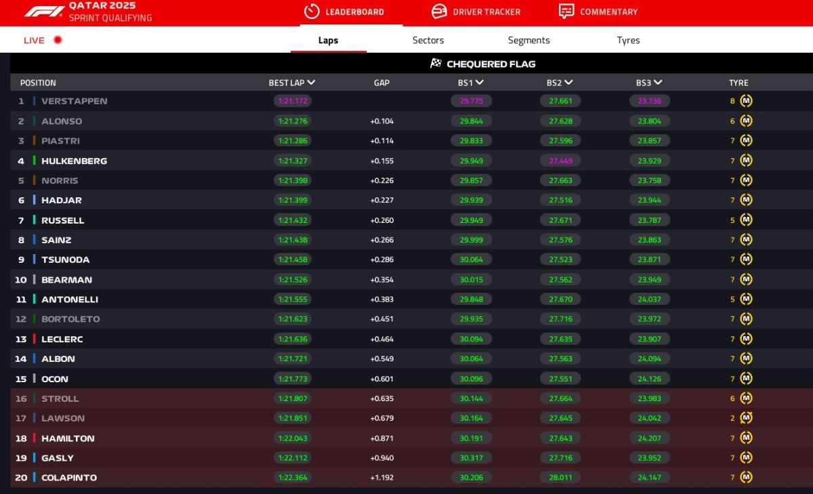Screen dimensions: 813x494
Task: Click the Leaderboard stopwatch icon
Action: [312, 12]
